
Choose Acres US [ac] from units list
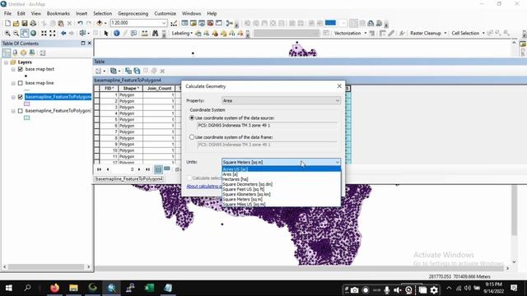(x=282, y=169)
